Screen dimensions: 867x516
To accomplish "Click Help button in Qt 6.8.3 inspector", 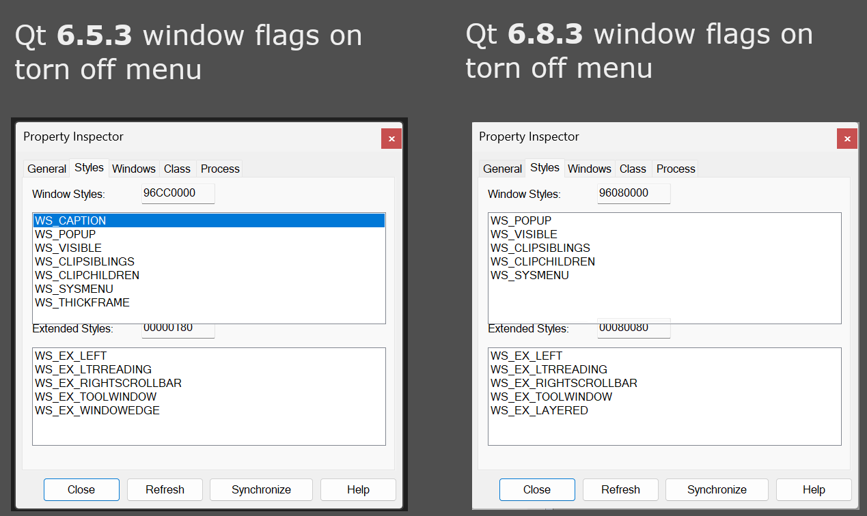I will [x=814, y=489].
